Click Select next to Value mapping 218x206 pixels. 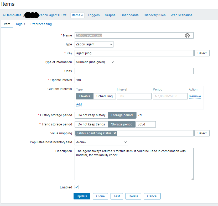202,133
